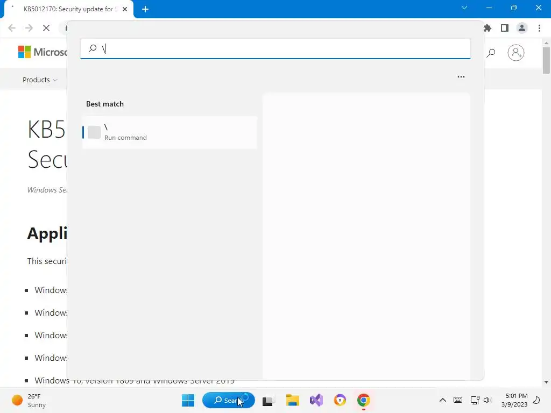Screen dimensions: 551x413
Task: Open the Microsoft site search magnifier
Action: point(491,53)
